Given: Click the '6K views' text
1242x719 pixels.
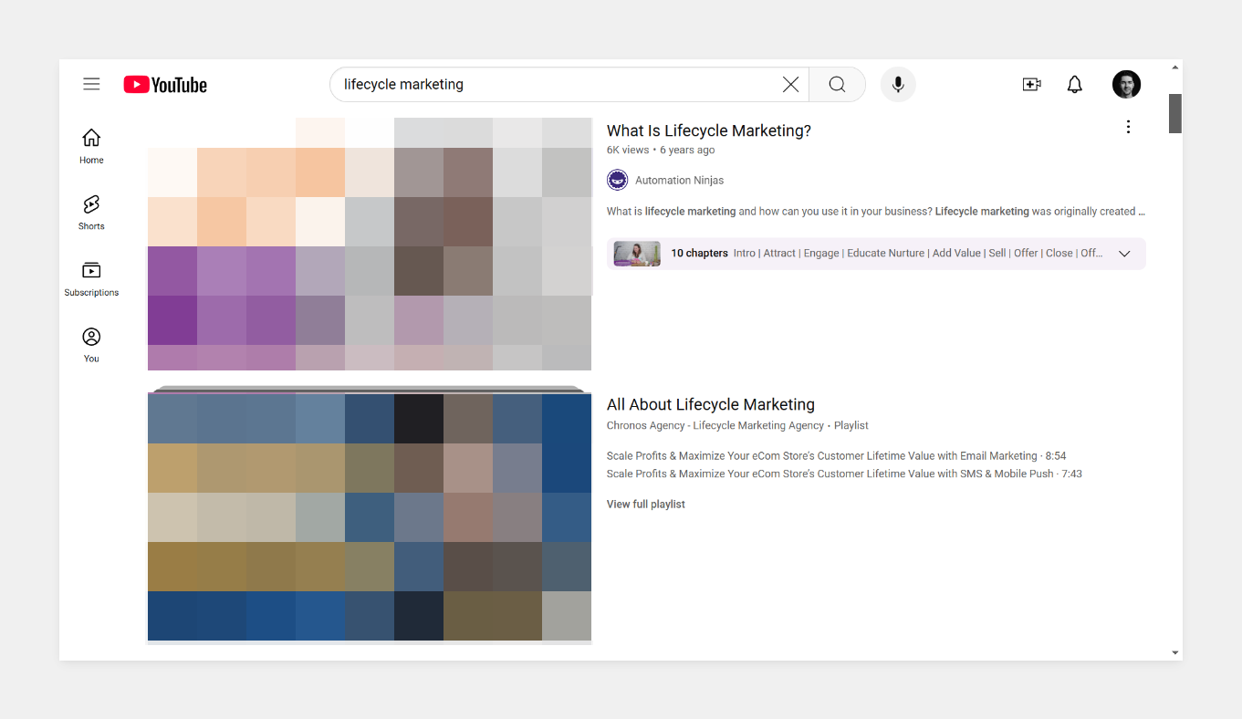Looking at the screenshot, I should [628, 150].
